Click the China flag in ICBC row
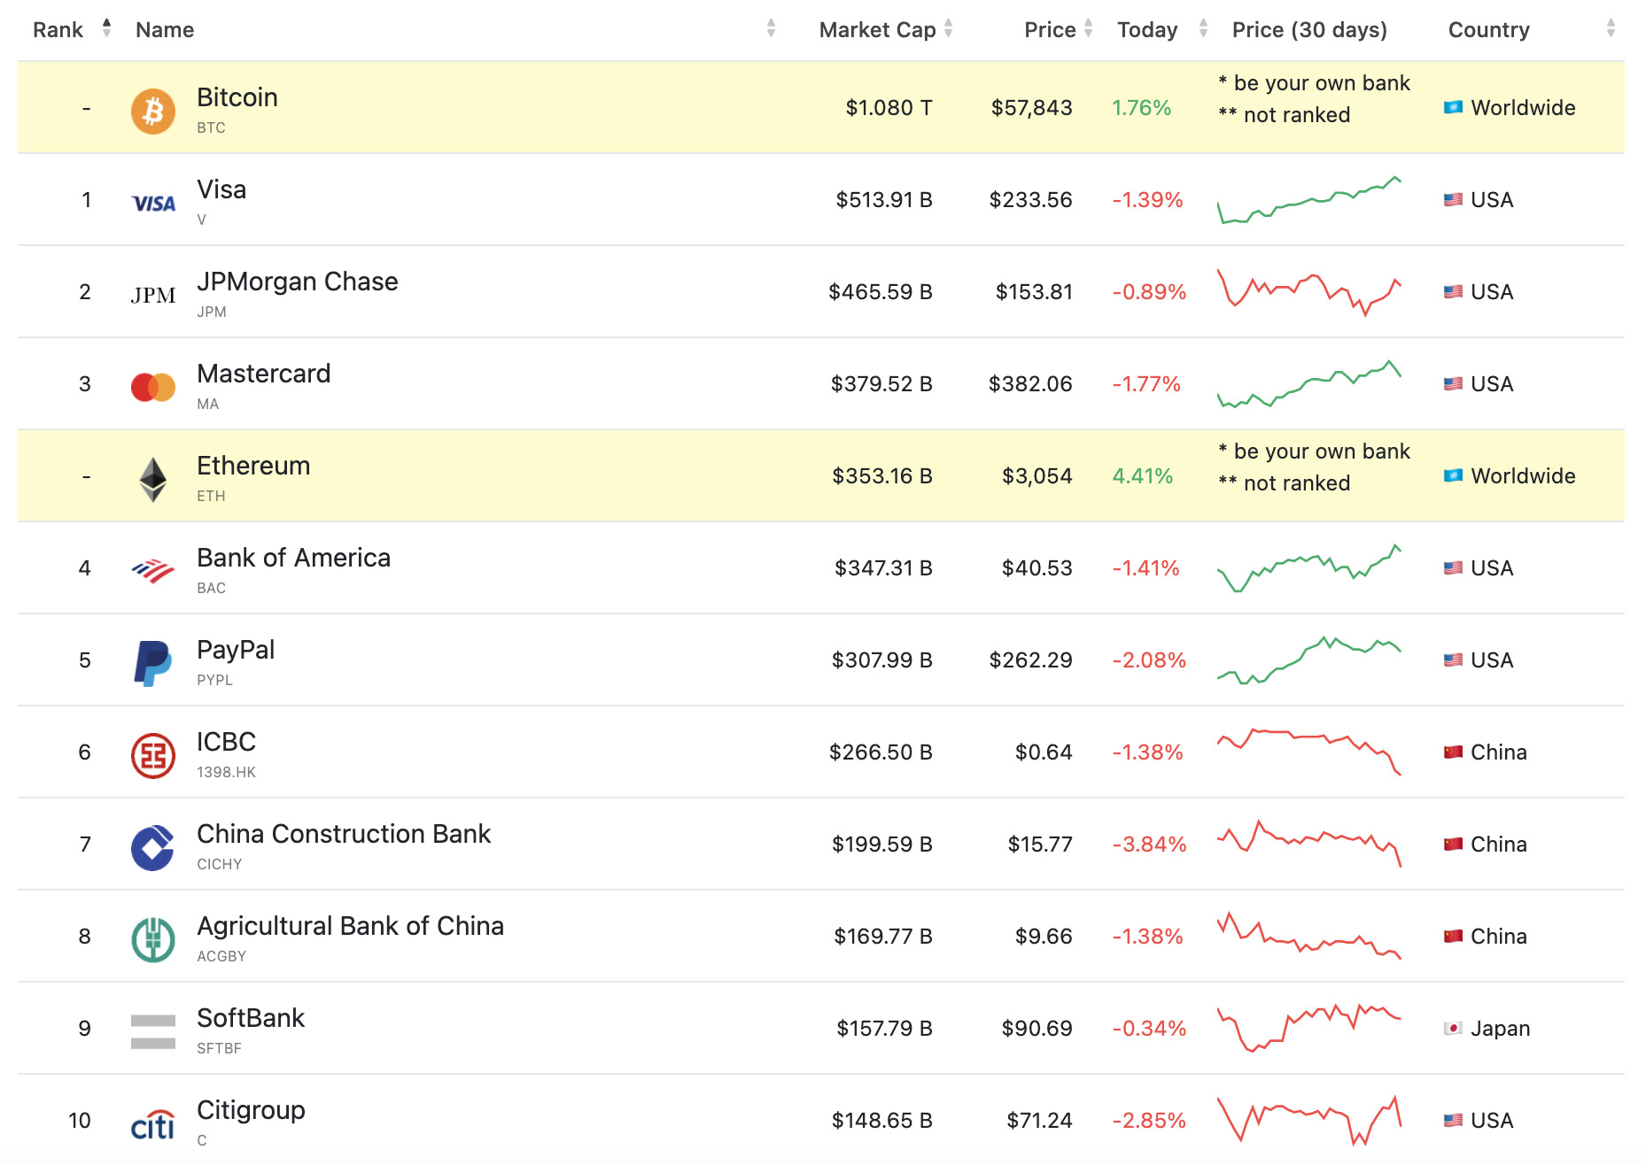This screenshot has height=1165, width=1646. click(x=1453, y=752)
